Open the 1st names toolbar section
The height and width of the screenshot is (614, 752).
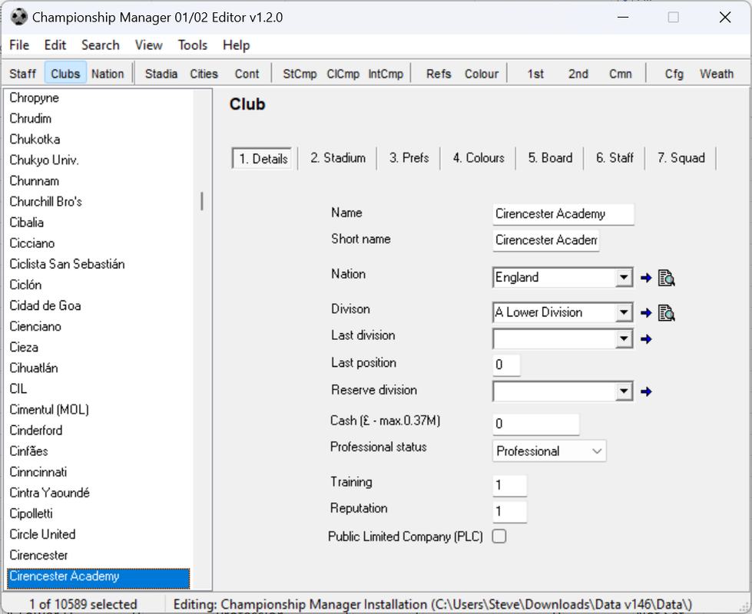pyautogui.click(x=535, y=74)
